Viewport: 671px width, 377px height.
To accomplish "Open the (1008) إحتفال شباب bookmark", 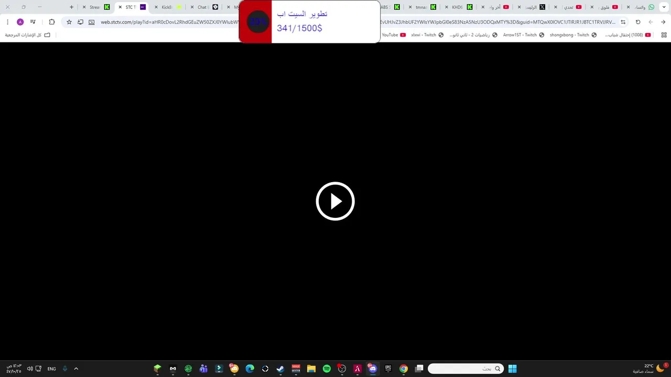I will (x=627, y=35).
